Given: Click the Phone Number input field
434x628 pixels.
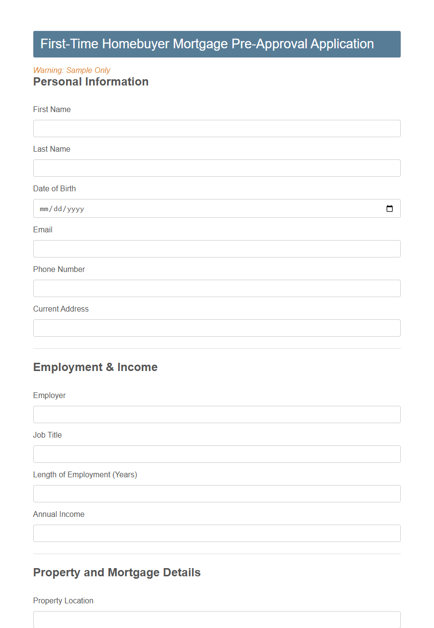Looking at the screenshot, I should tap(217, 288).
